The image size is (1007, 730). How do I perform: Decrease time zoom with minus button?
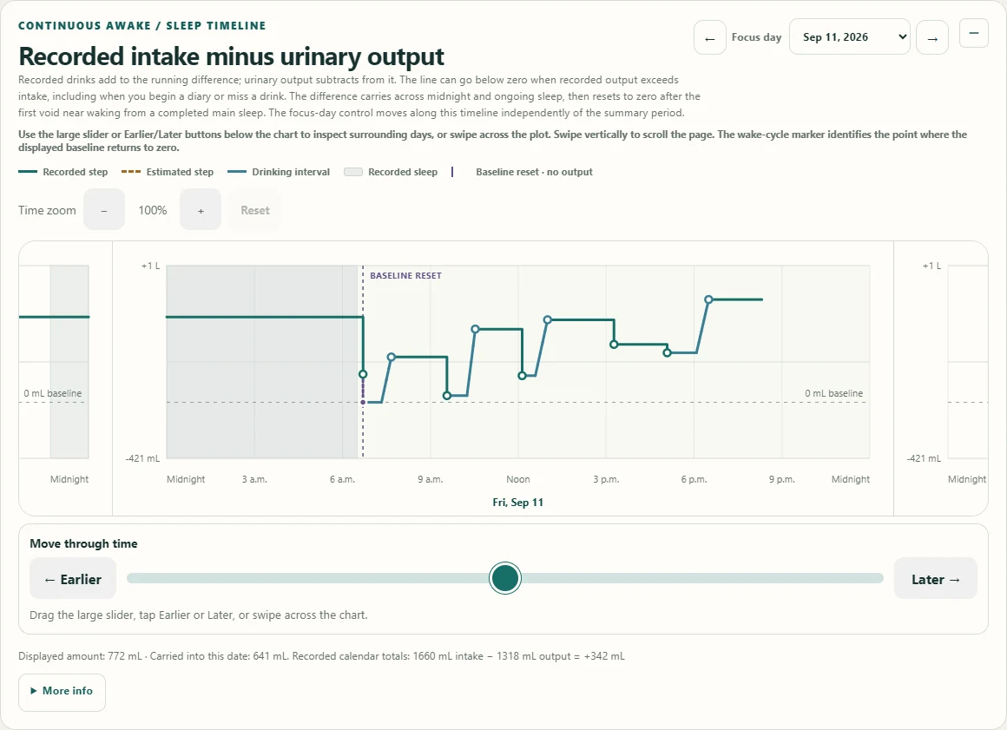104,210
